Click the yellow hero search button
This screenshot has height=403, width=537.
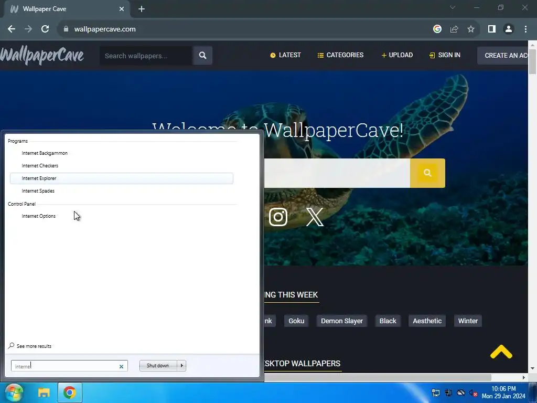(427, 173)
